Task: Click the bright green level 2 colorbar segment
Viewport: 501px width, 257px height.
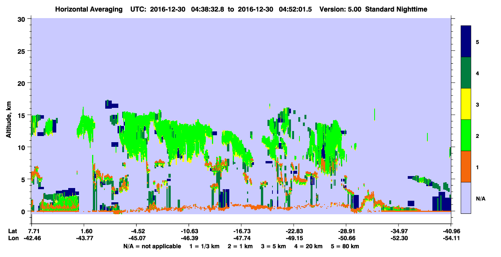Action: click(x=466, y=135)
